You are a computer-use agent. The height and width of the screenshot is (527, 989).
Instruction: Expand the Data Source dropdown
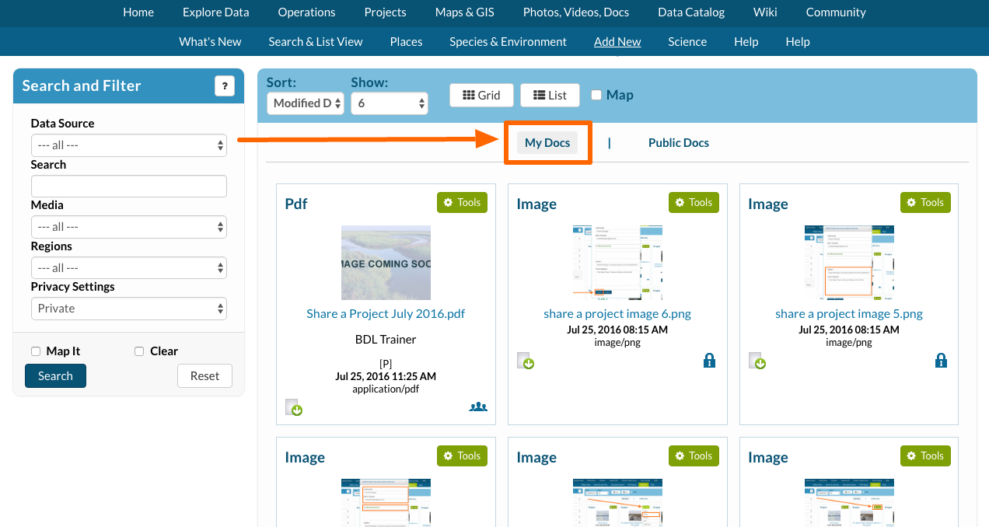tap(129, 145)
